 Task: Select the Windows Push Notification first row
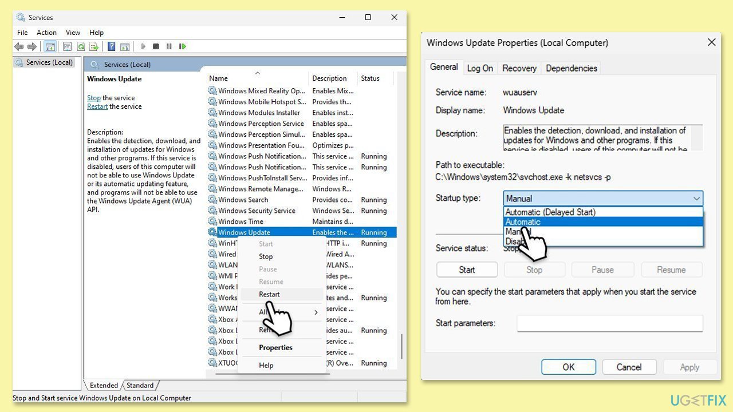point(301,156)
